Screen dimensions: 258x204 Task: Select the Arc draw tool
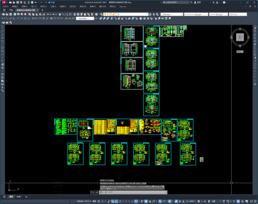[x=2, y=44]
